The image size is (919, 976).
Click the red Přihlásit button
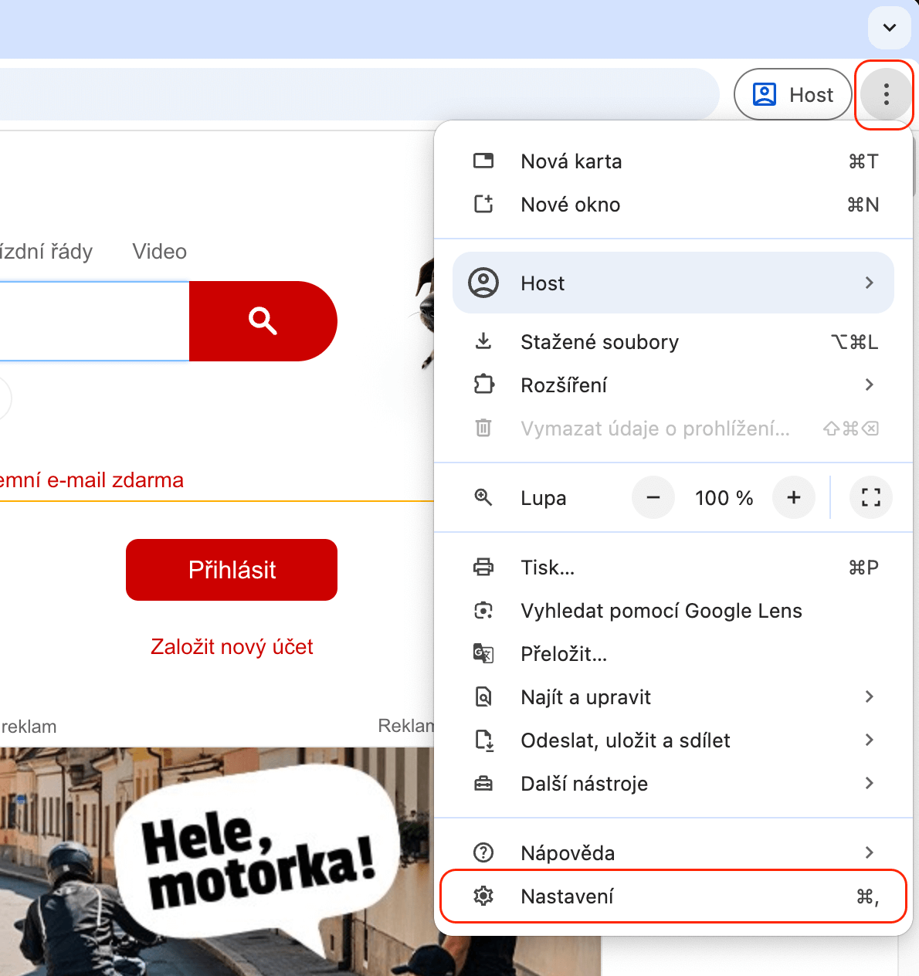(x=232, y=570)
